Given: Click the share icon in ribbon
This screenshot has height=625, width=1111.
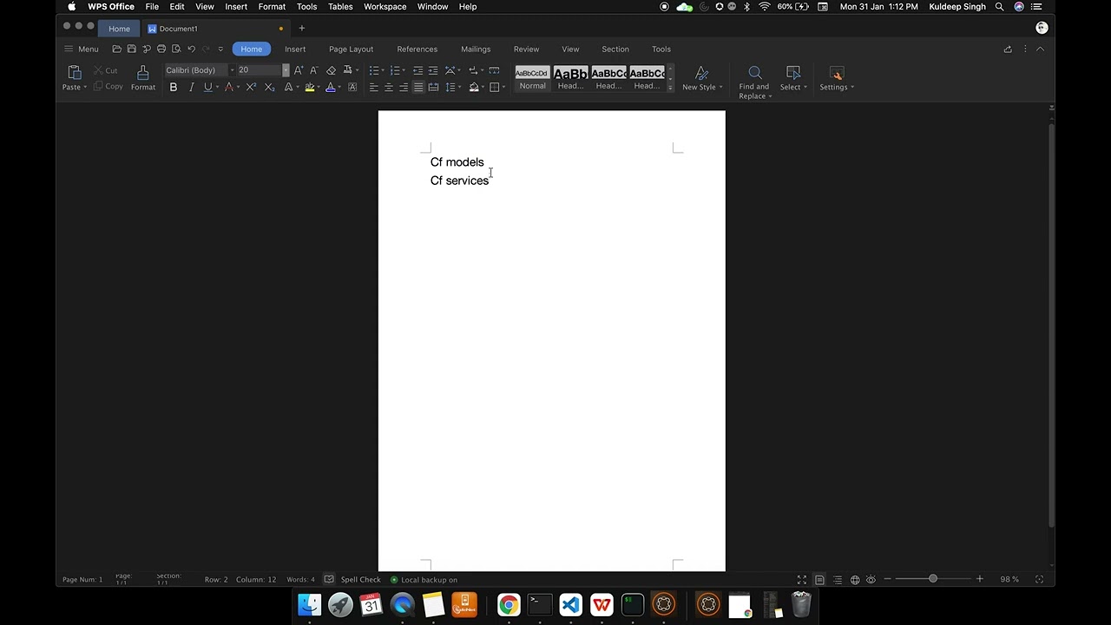Looking at the screenshot, I should 1008,49.
